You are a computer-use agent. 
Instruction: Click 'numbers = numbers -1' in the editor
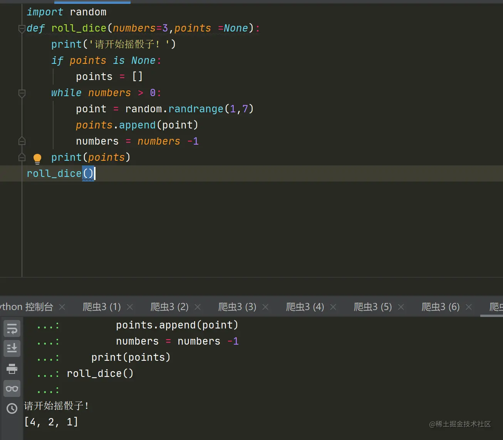137,142
